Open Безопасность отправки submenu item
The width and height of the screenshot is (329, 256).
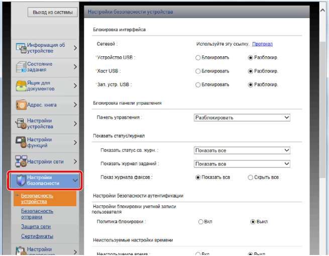point(38,214)
